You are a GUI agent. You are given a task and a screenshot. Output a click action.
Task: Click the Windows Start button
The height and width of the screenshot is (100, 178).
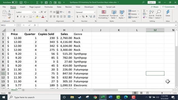pos(4,97)
